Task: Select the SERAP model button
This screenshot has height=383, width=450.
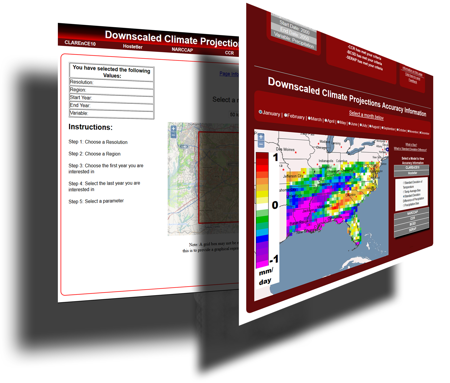Action: (412, 229)
